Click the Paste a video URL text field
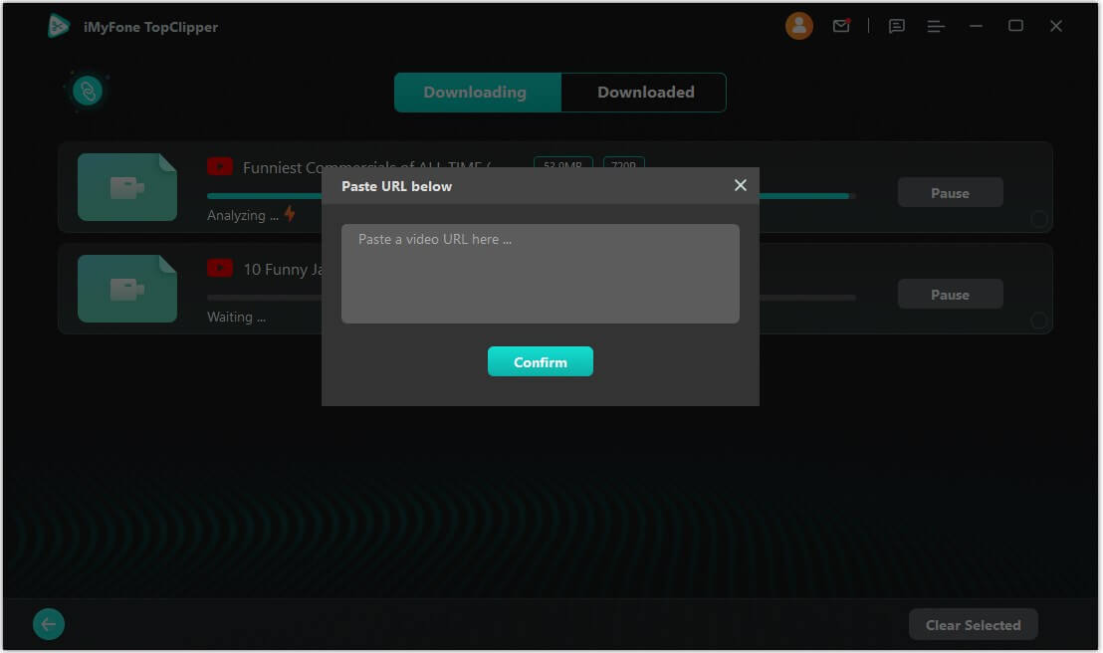This screenshot has width=1103, height=653. click(540, 274)
